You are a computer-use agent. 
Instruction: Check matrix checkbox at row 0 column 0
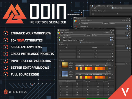(67, 87)
